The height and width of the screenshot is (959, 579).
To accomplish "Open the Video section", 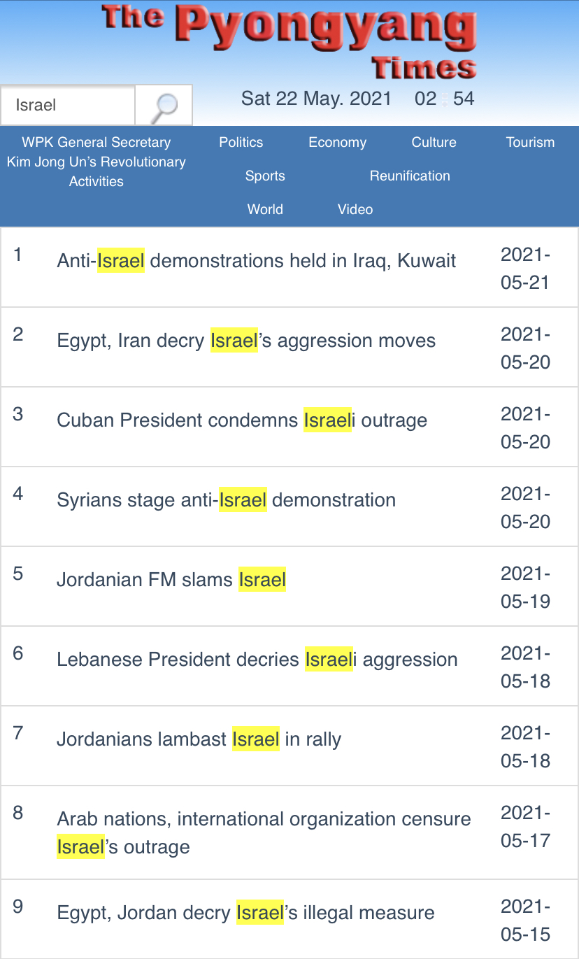I will point(355,209).
